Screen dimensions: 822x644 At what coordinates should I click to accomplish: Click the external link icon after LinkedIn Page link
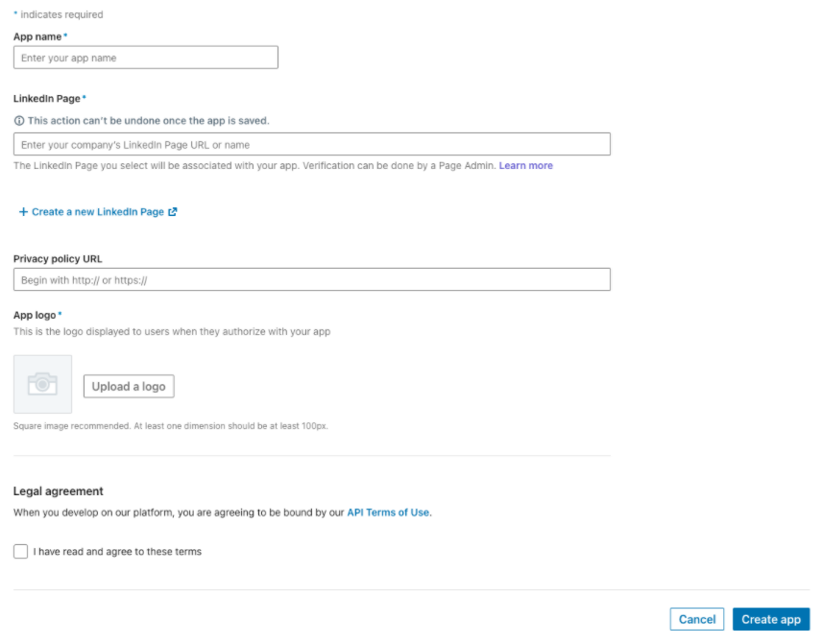(173, 212)
